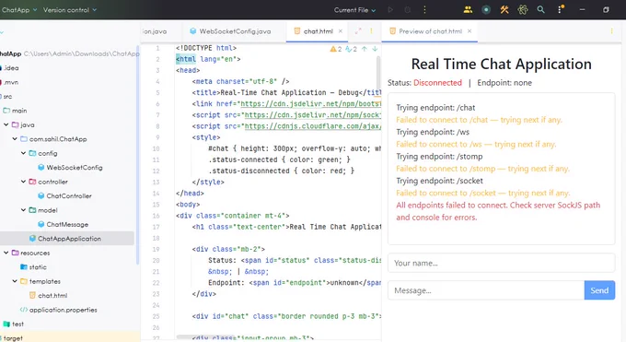
Task: Close the Preview of chat.html tab
Action: click(x=469, y=31)
